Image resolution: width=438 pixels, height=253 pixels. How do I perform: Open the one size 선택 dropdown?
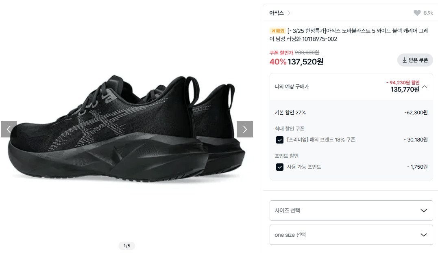pos(351,235)
